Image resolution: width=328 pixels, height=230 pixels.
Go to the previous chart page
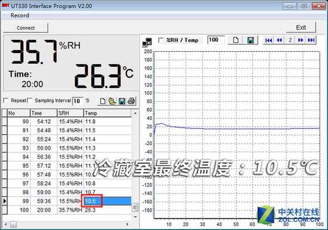click(279, 40)
